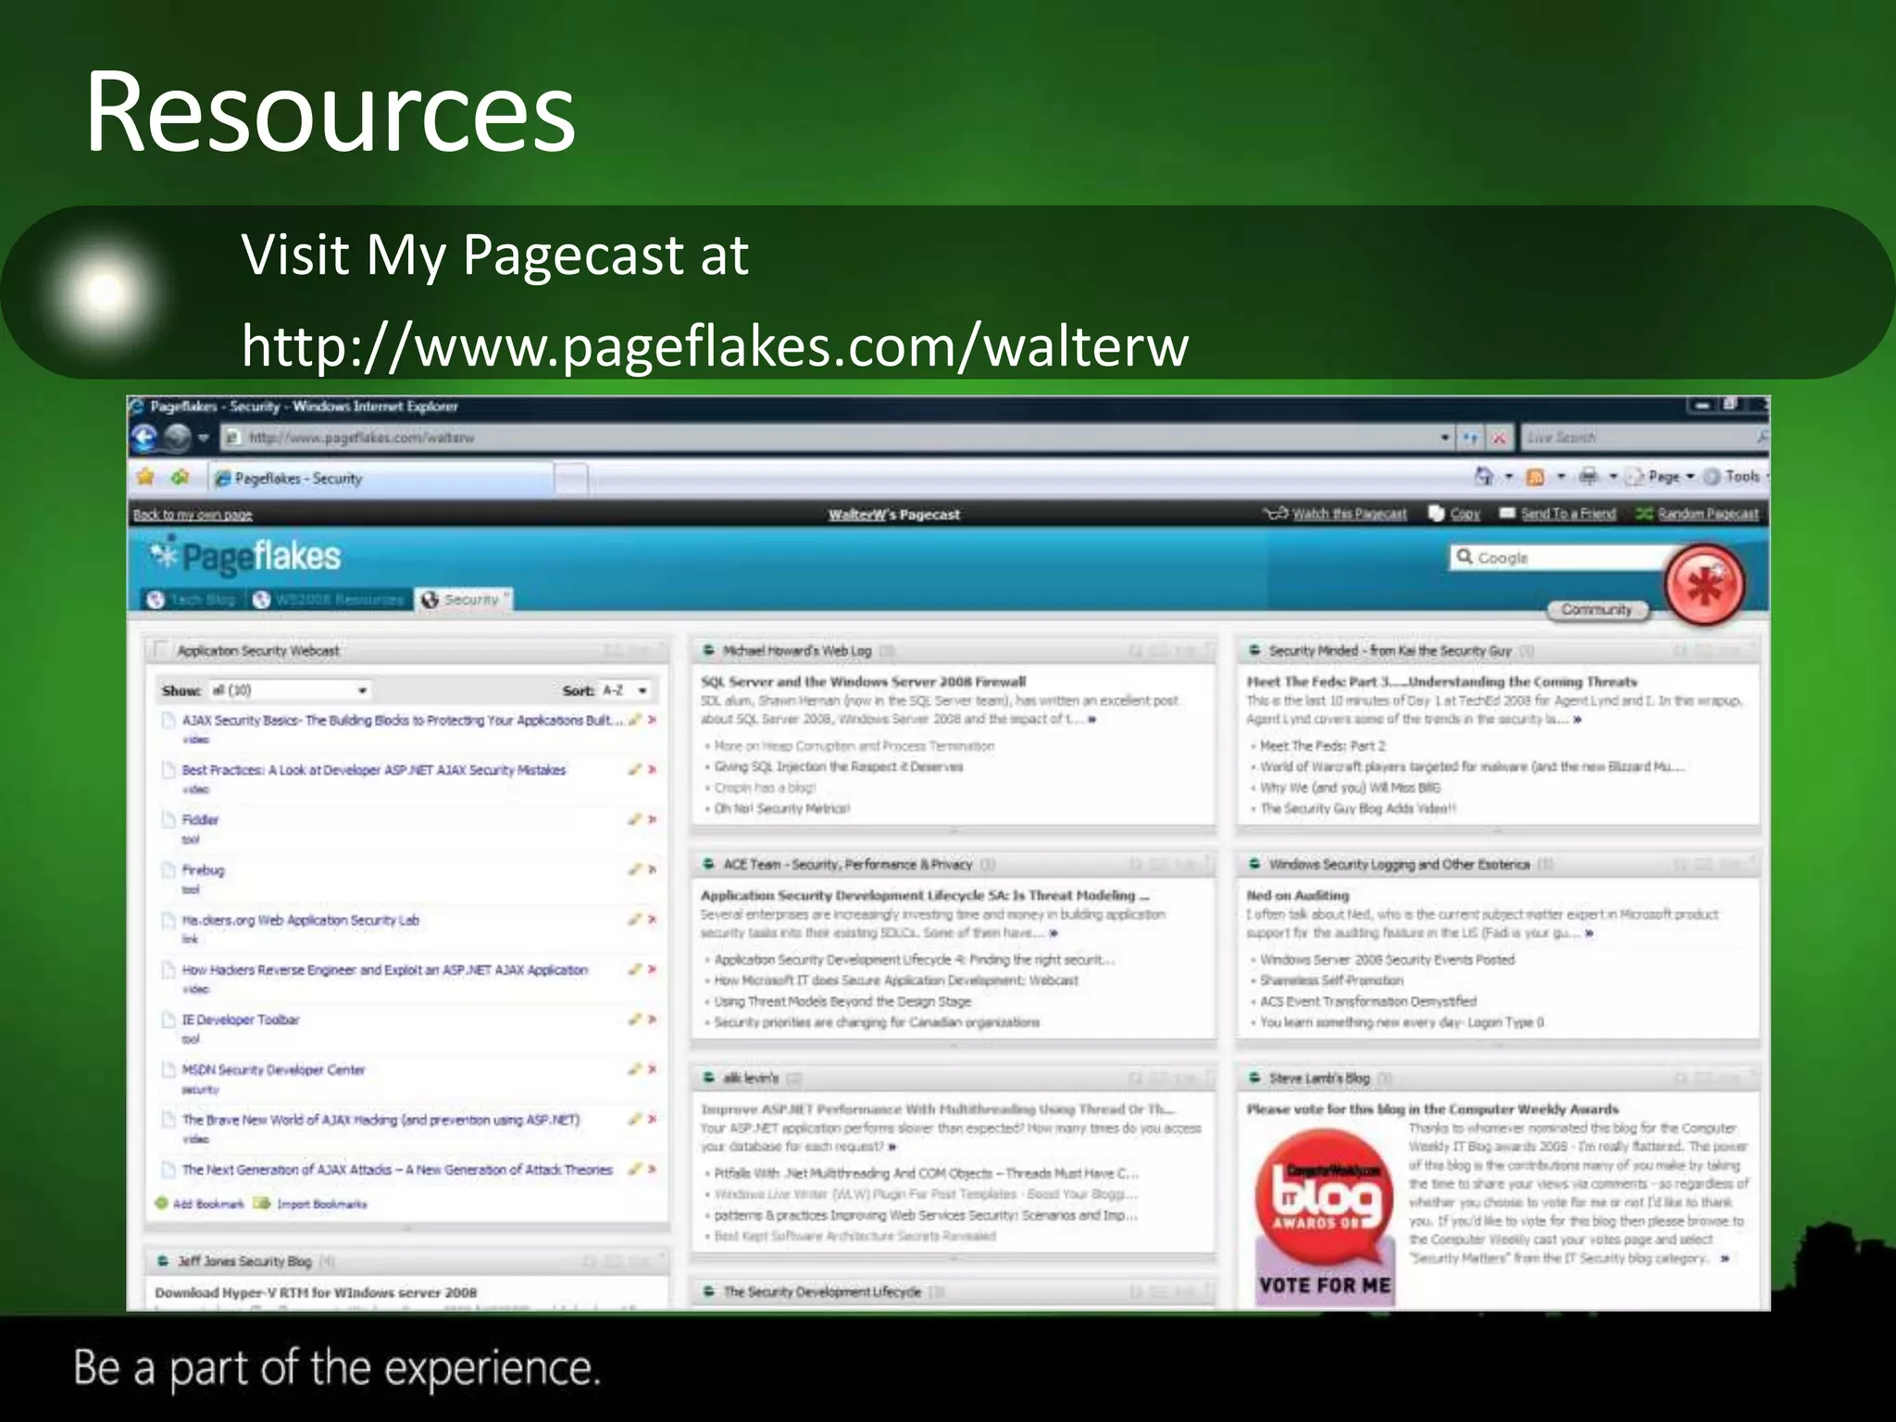Click the browser Forward arrow button

pos(178,437)
